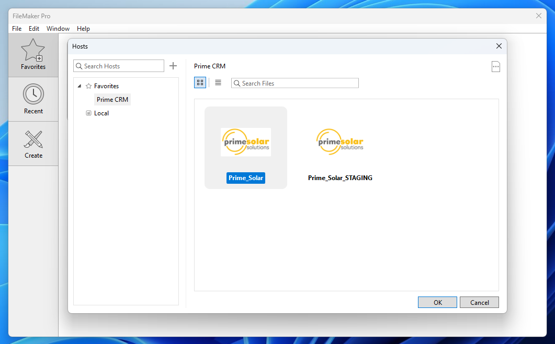Open the Favorites sidebar panel
This screenshot has width=555, height=344.
(x=33, y=55)
